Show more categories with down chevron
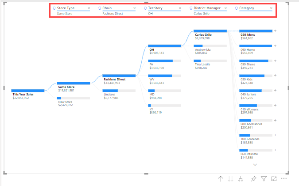Viewport: 299px width, 186px height. [255, 165]
